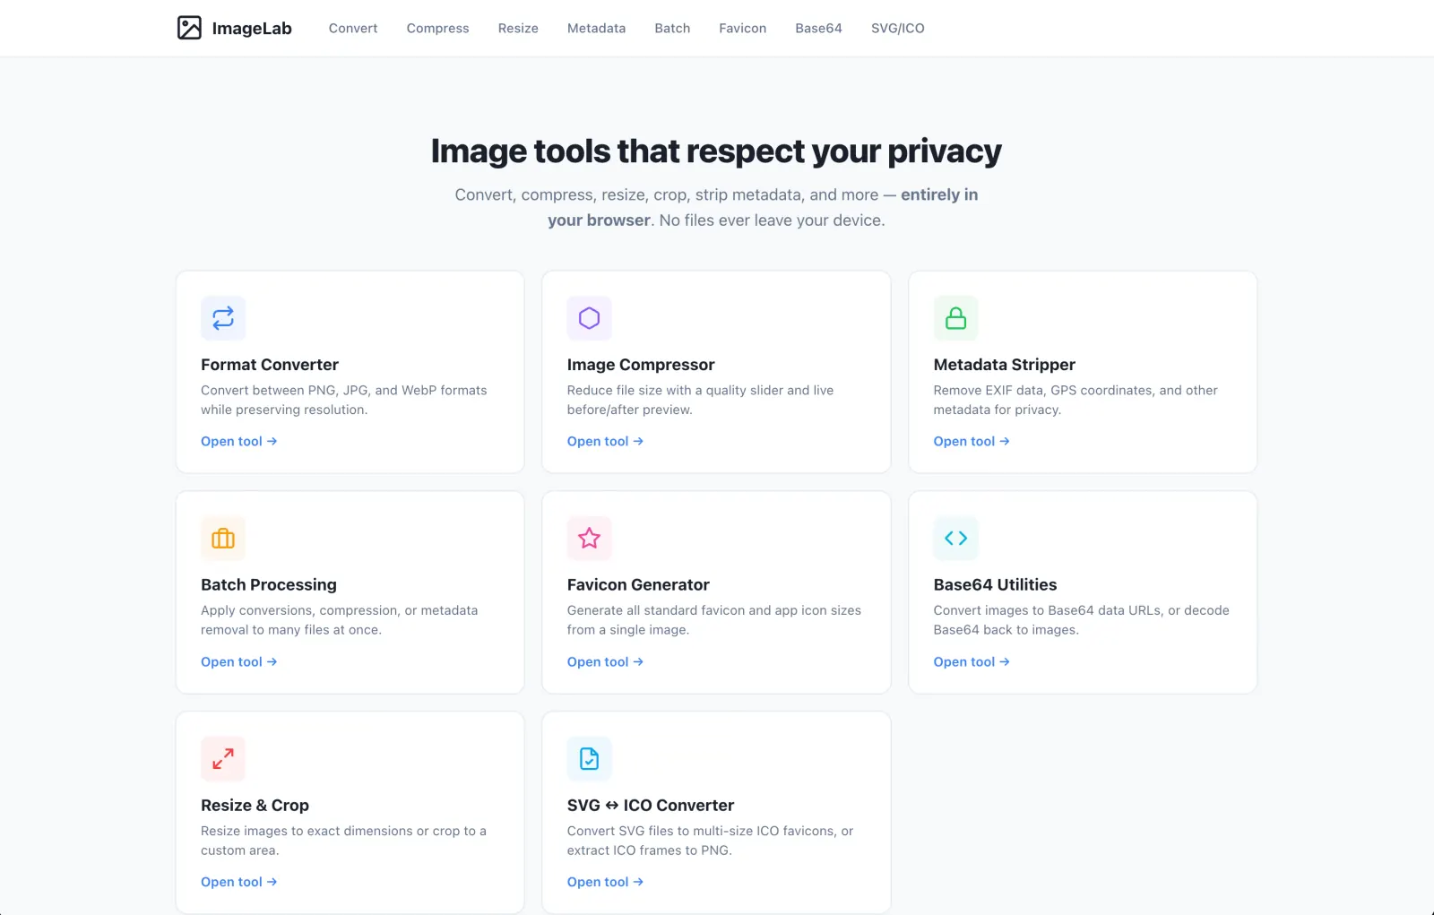Click the Base64 Utilities card title
The height and width of the screenshot is (915, 1434).
click(x=995, y=585)
